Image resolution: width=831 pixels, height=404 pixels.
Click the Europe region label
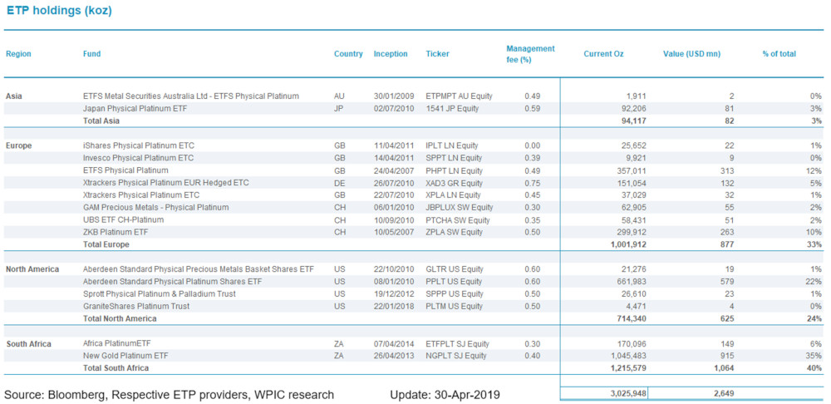point(18,145)
